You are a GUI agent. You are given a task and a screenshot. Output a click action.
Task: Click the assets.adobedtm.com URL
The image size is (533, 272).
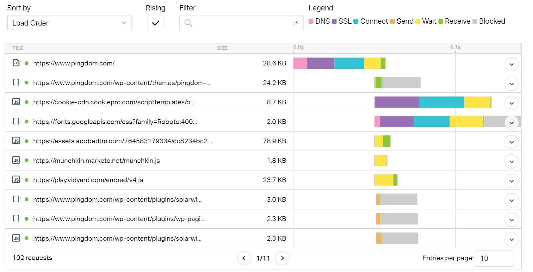coord(123,141)
